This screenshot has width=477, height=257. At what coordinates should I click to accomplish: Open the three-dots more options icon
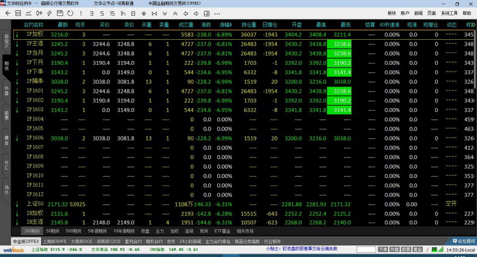pos(217,14)
